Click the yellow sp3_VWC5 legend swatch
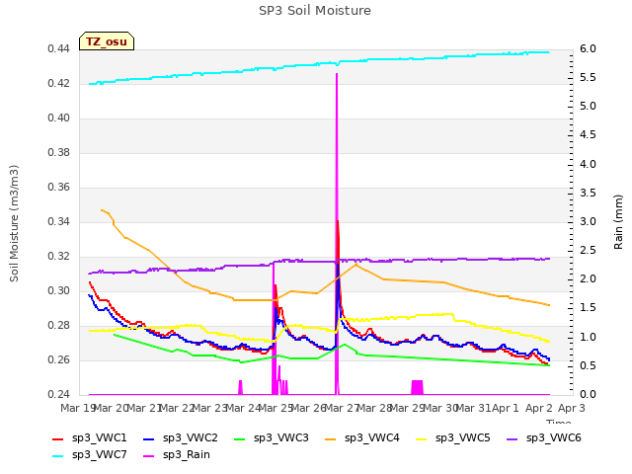 click(x=422, y=438)
